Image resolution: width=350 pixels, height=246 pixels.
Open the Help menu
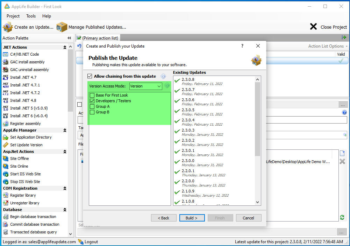click(47, 16)
